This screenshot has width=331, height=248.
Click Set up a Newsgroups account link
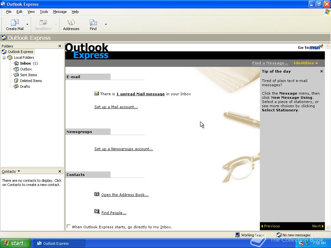pyautogui.click(x=123, y=149)
